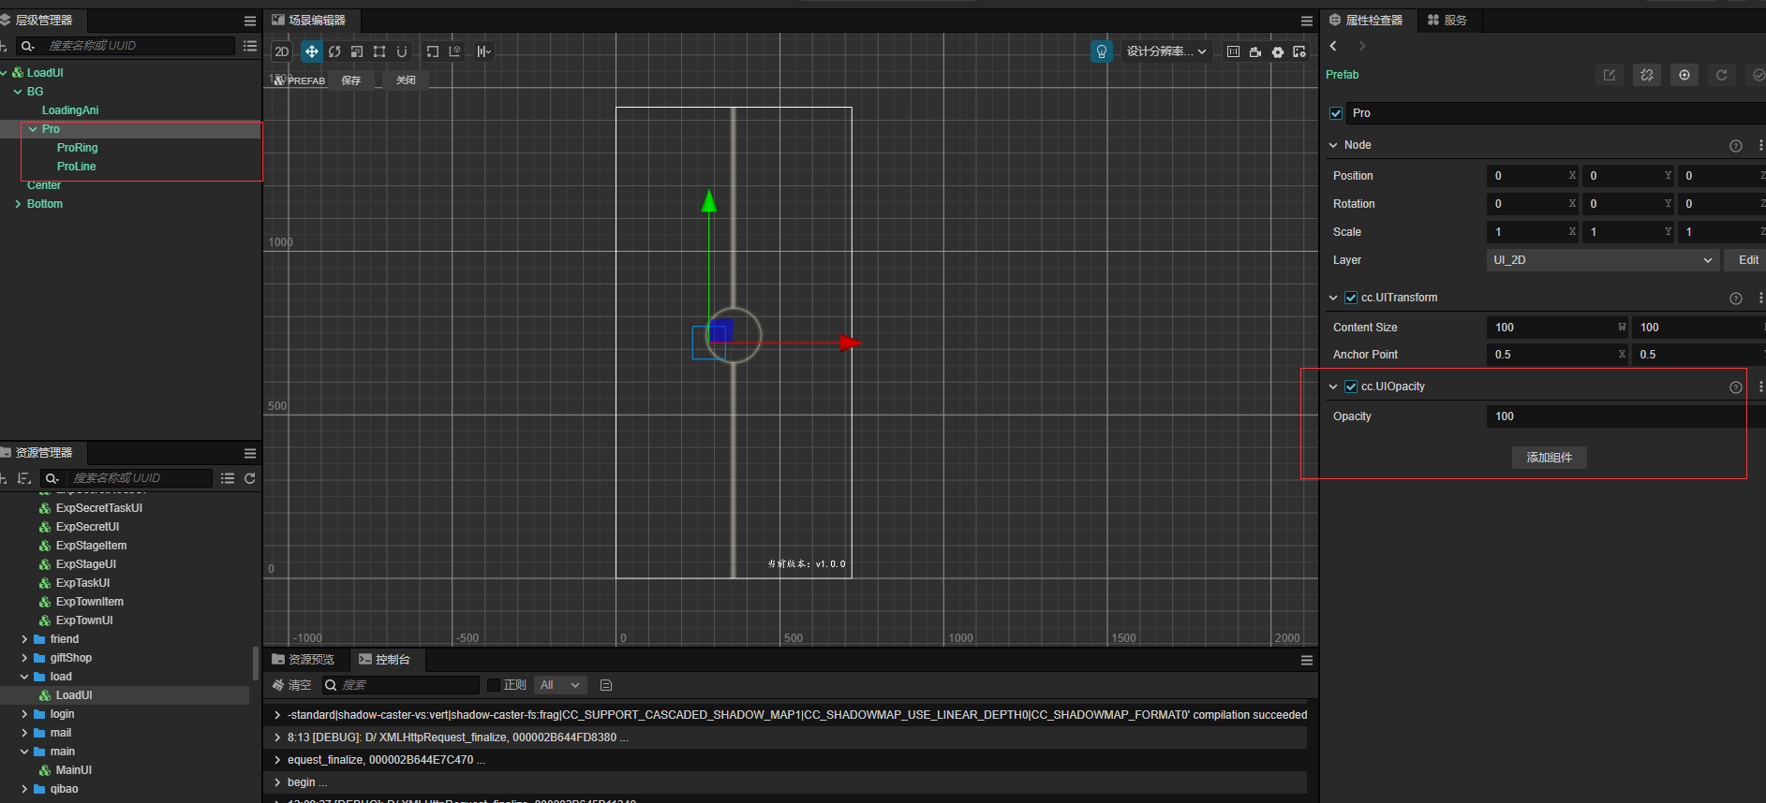The width and height of the screenshot is (1766, 803).
Task: Toggle the Pro node active checkbox
Action: click(x=1336, y=113)
